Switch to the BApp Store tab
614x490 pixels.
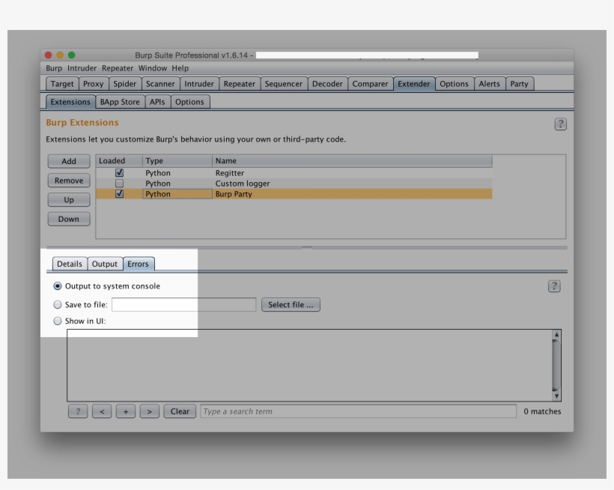point(120,102)
